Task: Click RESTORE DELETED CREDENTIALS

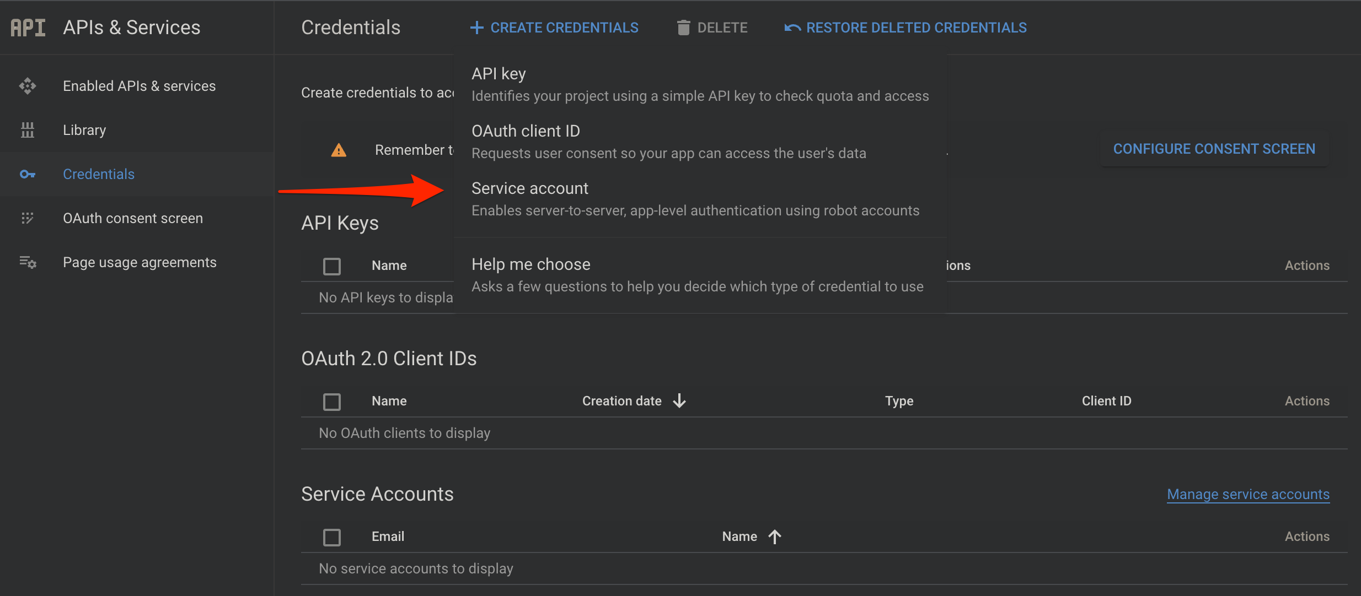Action: [x=905, y=28]
